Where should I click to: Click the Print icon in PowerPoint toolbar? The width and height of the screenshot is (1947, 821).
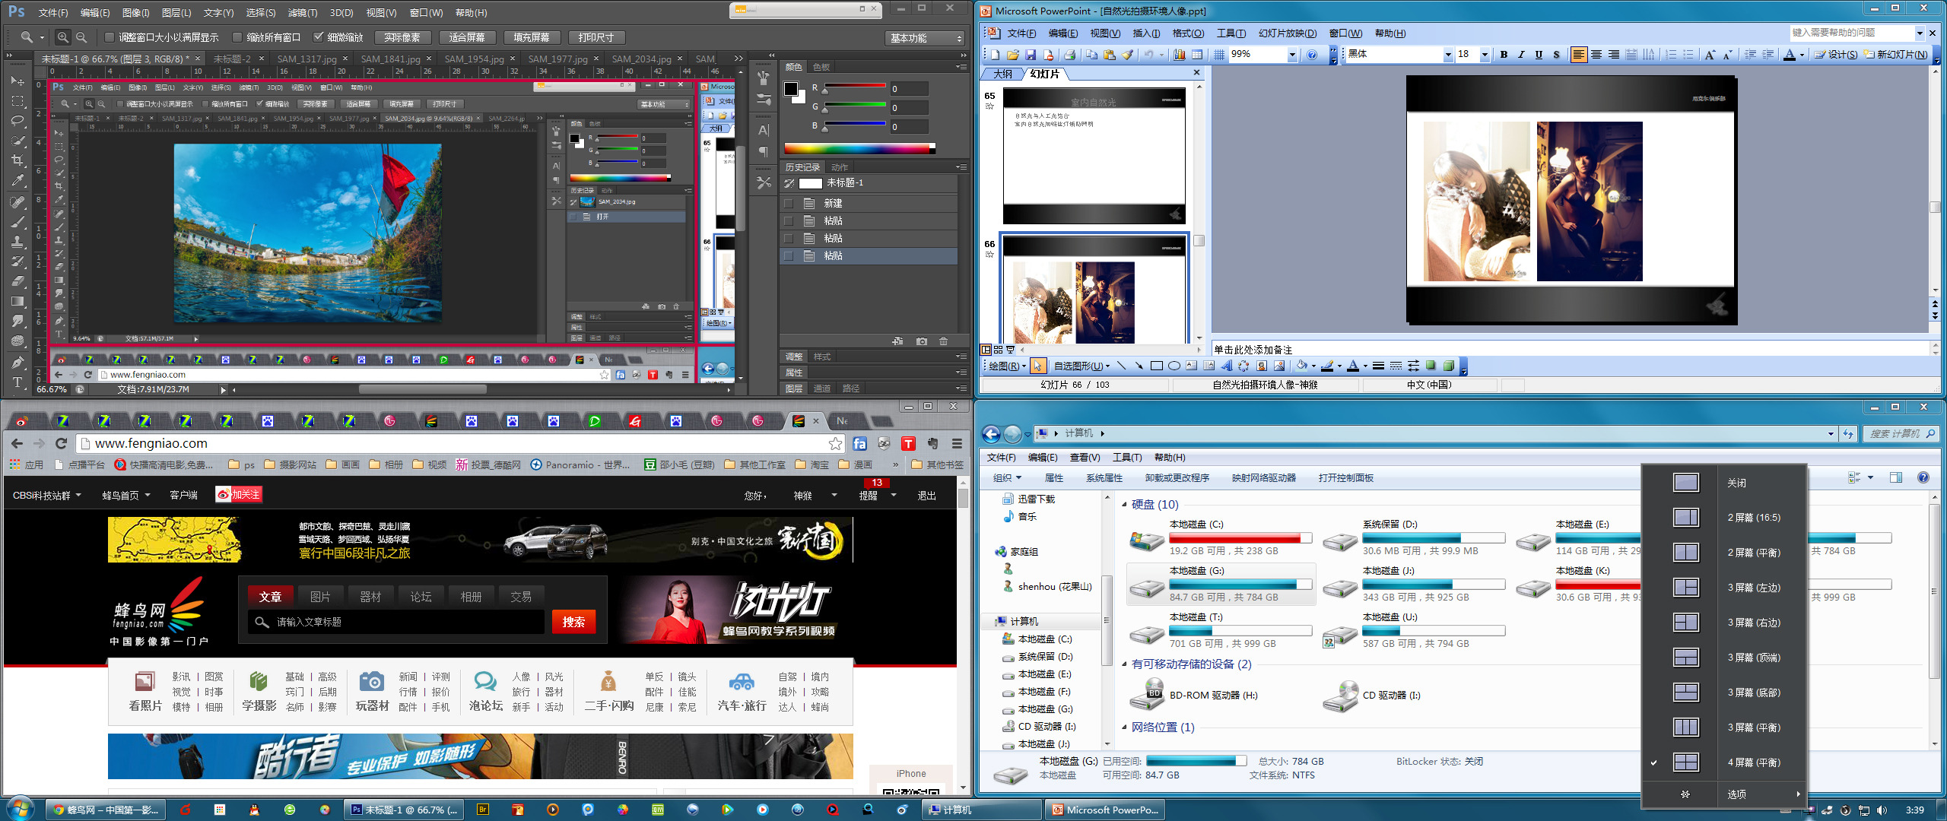point(1069,55)
